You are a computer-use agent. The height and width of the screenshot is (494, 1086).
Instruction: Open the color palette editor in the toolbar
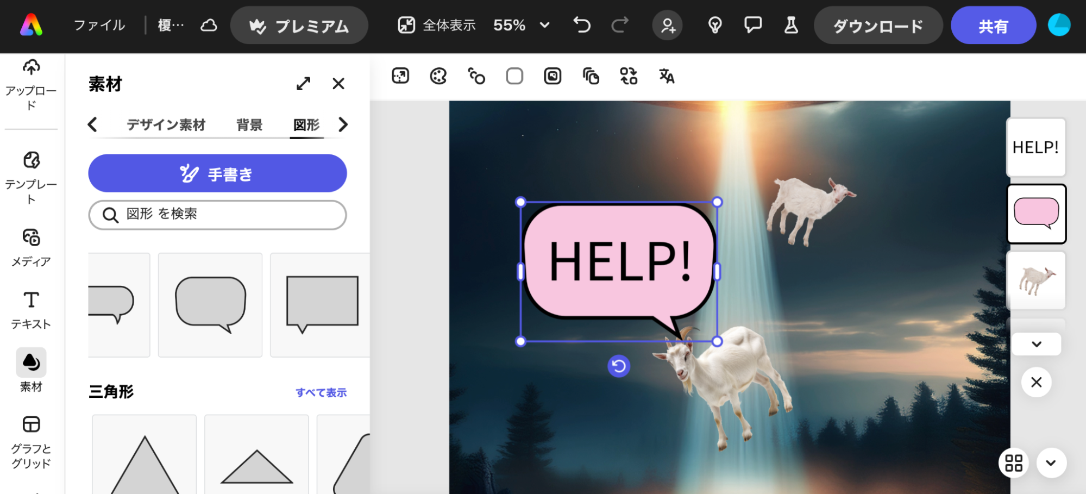[439, 76]
